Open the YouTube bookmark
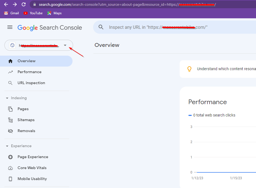256x188 pixels. [x=33, y=13]
